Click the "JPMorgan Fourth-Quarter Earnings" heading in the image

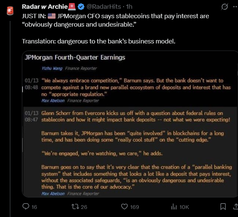pyautogui.click(x=75, y=57)
